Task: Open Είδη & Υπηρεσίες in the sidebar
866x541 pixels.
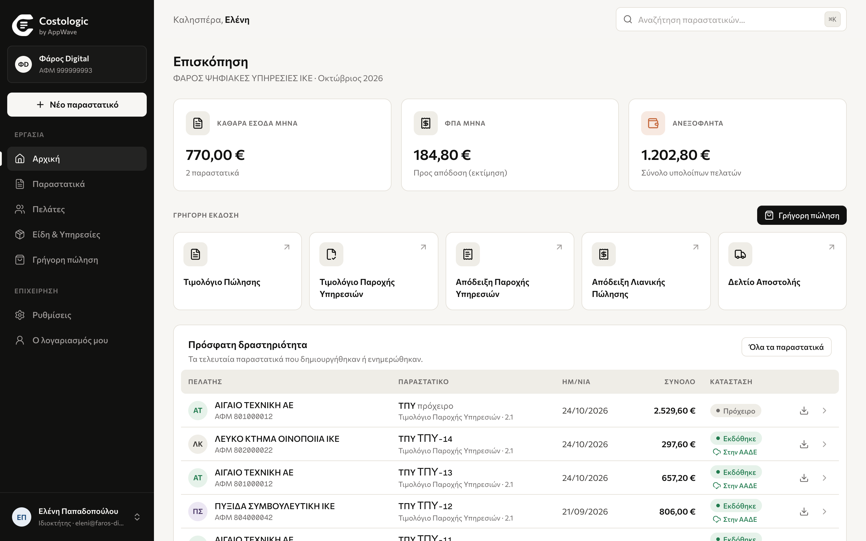Action: click(x=77, y=234)
